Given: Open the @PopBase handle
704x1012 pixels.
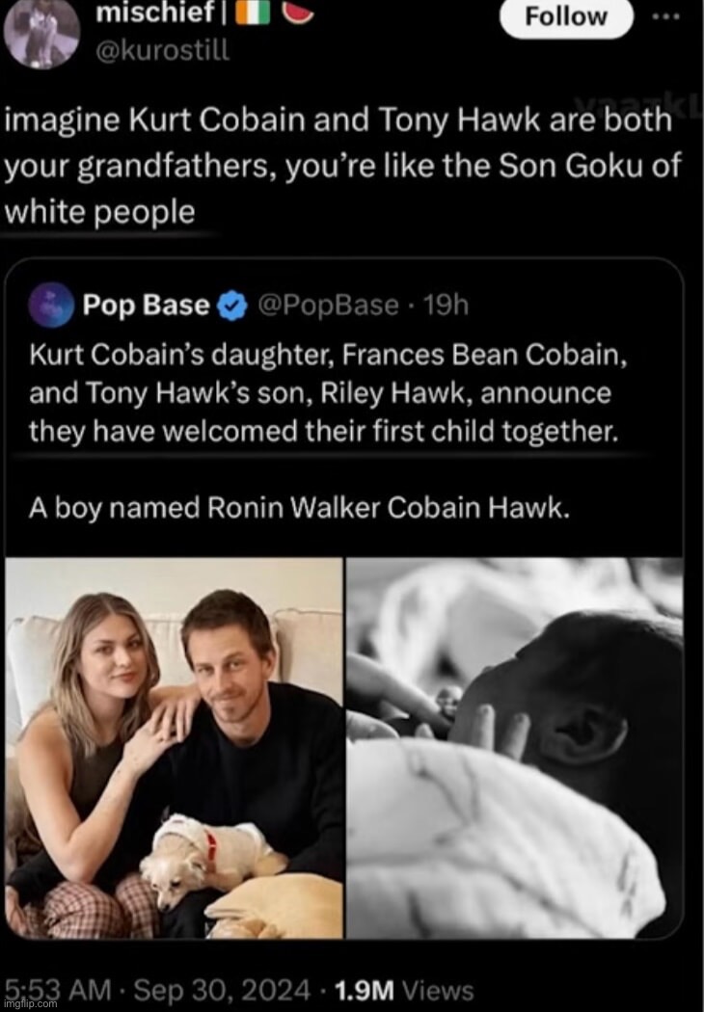Looking at the screenshot, I should [328, 305].
